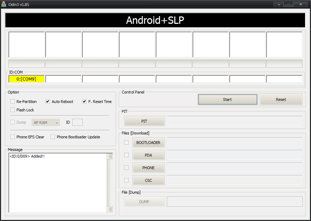Click the ID input box
The image size is (311, 221).
point(77,122)
